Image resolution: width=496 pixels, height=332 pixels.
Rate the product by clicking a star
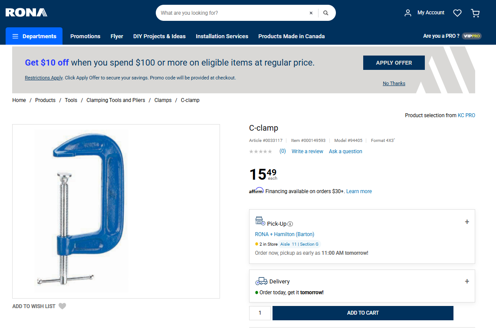(260, 151)
